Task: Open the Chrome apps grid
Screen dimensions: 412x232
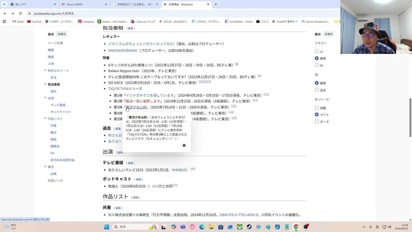Action: [x=4, y=22]
